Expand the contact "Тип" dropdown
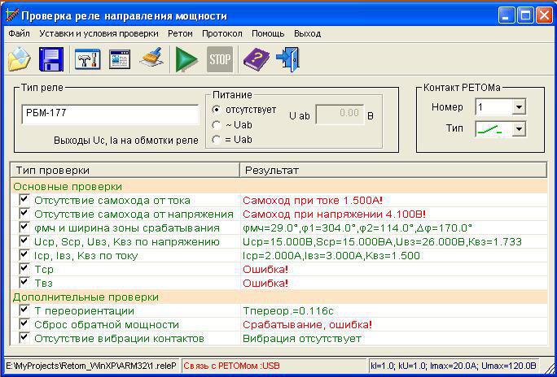 pyautogui.click(x=519, y=128)
